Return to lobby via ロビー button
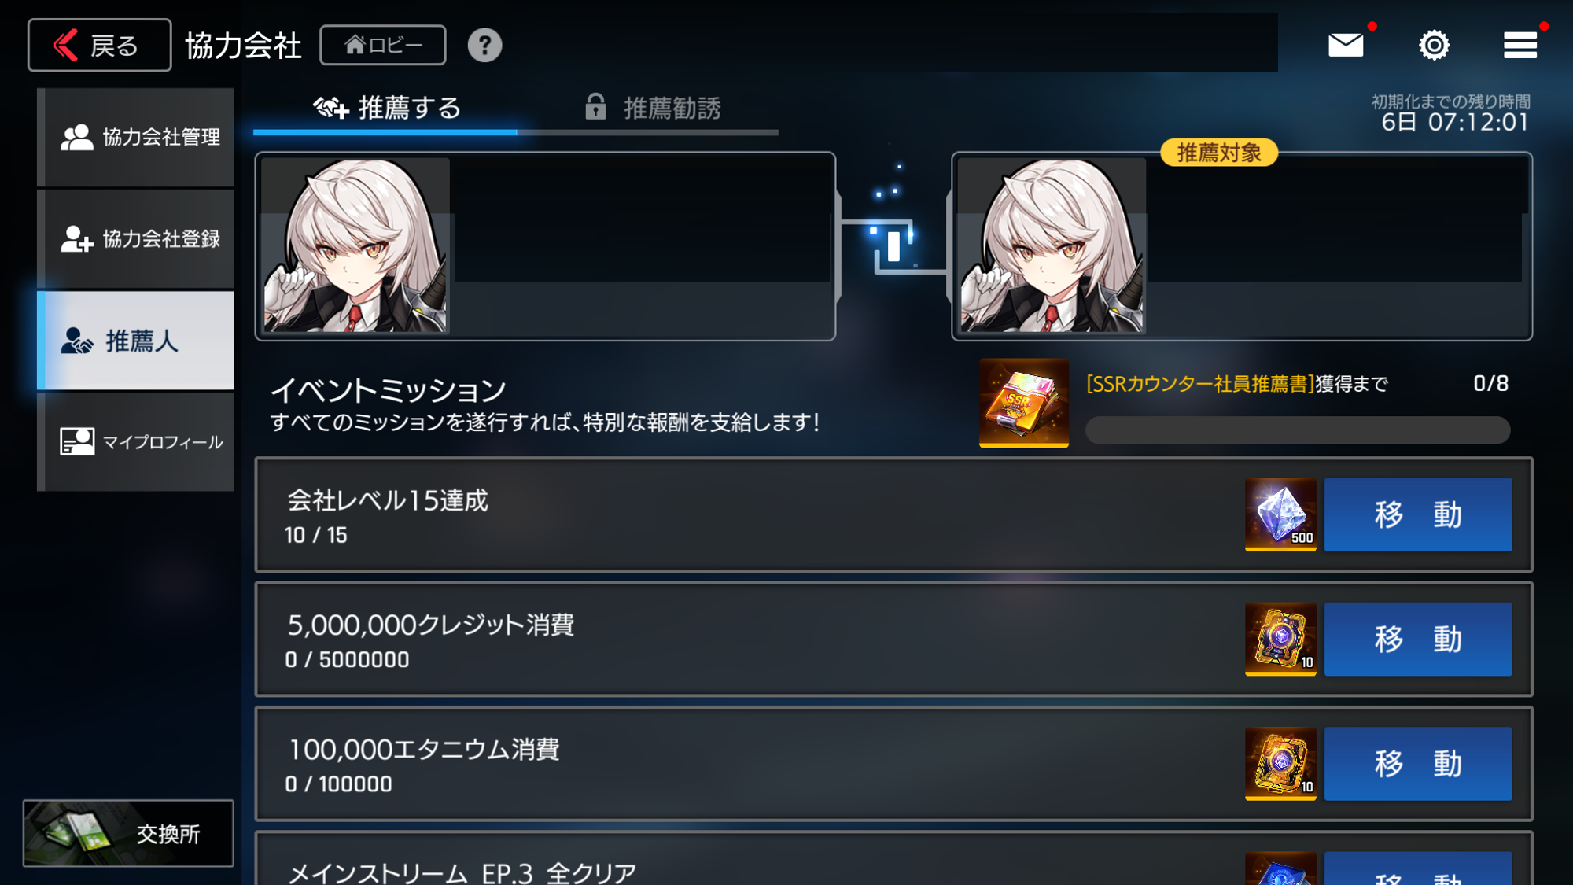Screen dimensions: 1573x885 pyautogui.click(x=383, y=45)
